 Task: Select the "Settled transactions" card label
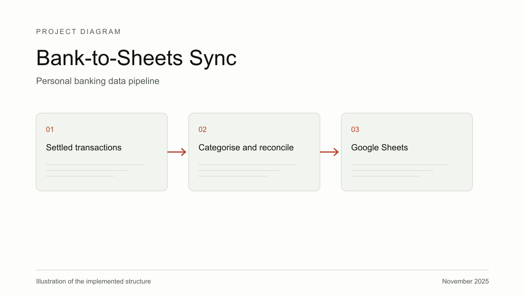click(84, 147)
